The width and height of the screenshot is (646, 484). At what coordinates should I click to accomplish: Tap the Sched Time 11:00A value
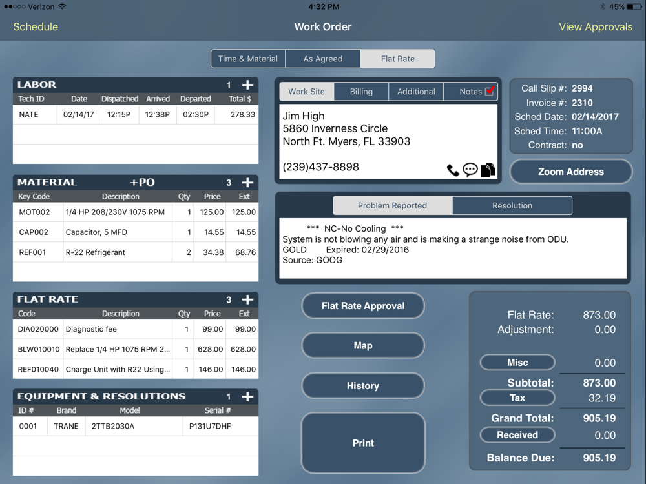[587, 131]
